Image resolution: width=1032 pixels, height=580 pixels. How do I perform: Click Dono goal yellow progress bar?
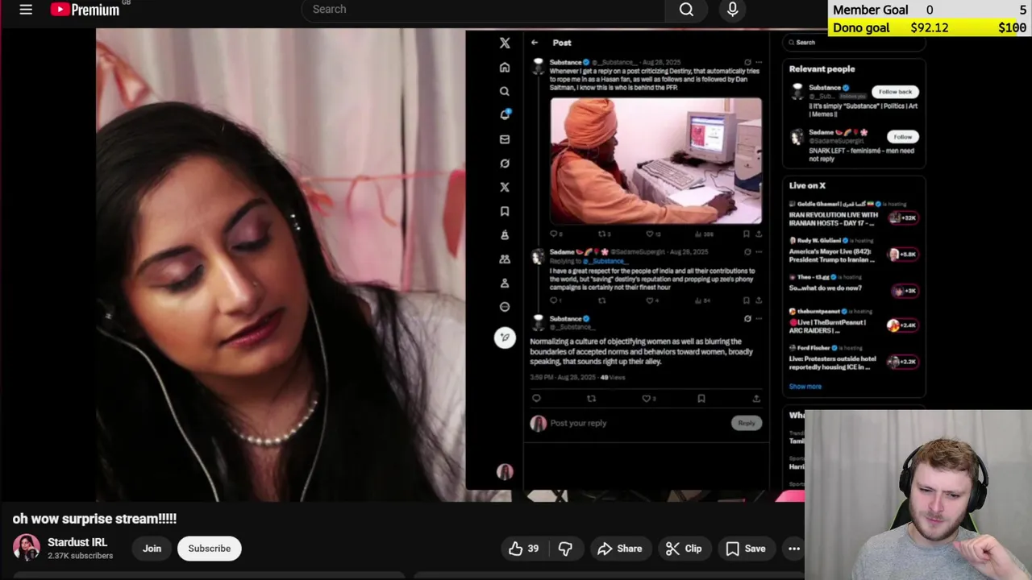pos(930,27)
